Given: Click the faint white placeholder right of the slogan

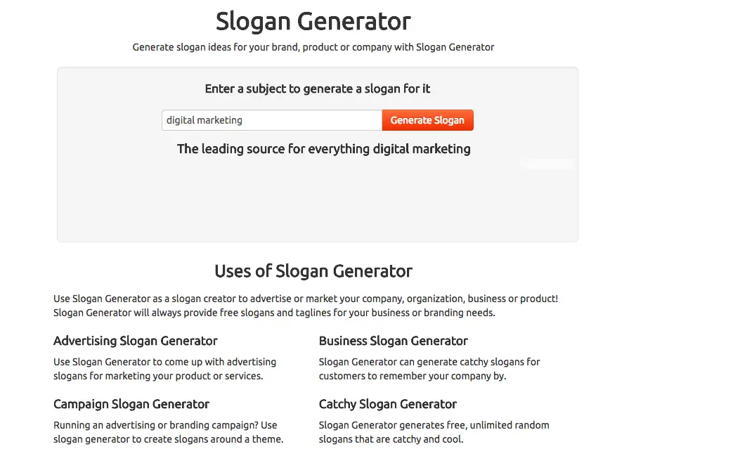Looking at the screenshot, I should (x=547, y=164).
